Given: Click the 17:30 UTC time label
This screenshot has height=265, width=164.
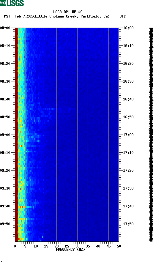Looking at the screenshot, I should (x=128, y=188).
